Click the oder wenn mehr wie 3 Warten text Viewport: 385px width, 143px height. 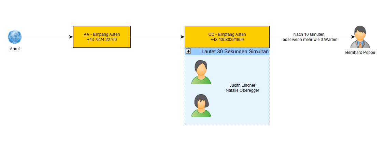pyautogui.click(x=310, y=39)
